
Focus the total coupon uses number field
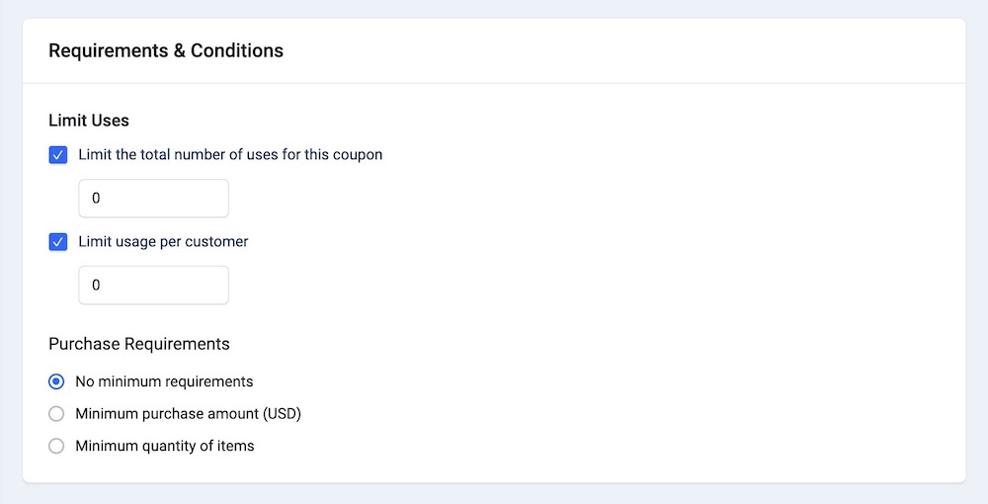pos(153,199)
